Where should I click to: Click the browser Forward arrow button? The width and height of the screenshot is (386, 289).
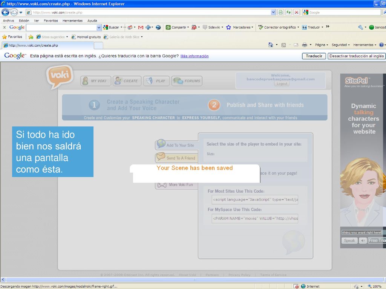(x=14, y=12)
